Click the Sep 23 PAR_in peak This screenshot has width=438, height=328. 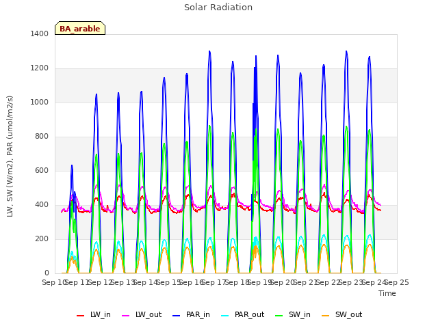(x=346, y=51)
